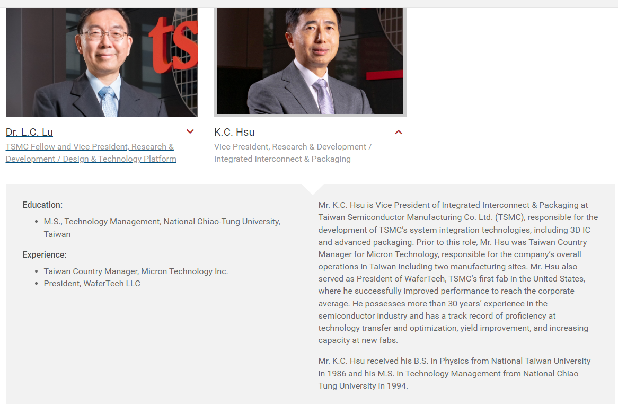Click the TSMC Fellow and Vice President title link
The image size is (618, 404).
tap(91, 153)
